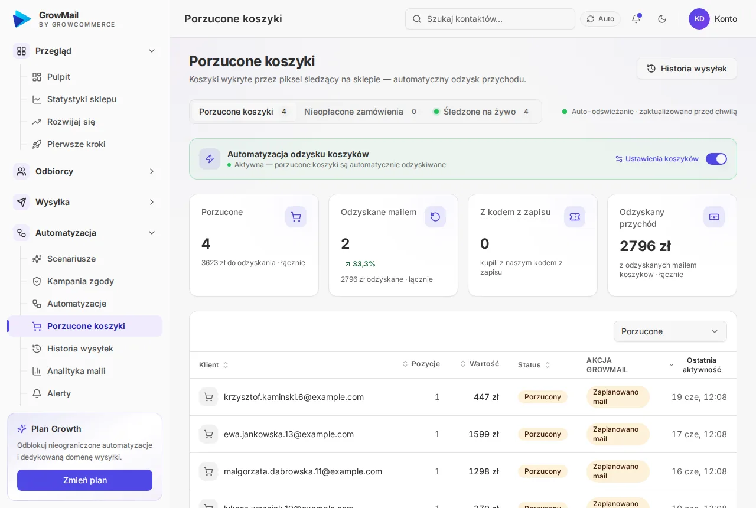Switch to dark mode moon icon
The image size is (756, 508).
[x=662, y=19]
